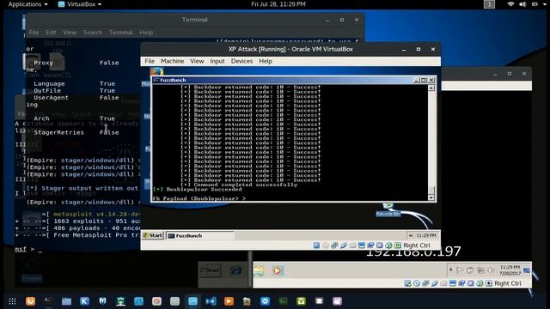Click Windows 7 tray clock showing 7/28/2017
Image resolution: width=550 pixels, height=309 pixels.
[510, 270]
